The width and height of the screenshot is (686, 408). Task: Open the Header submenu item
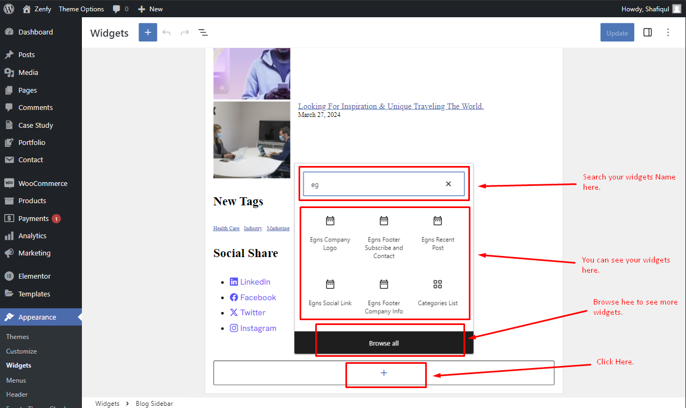[x=17, y=395]
